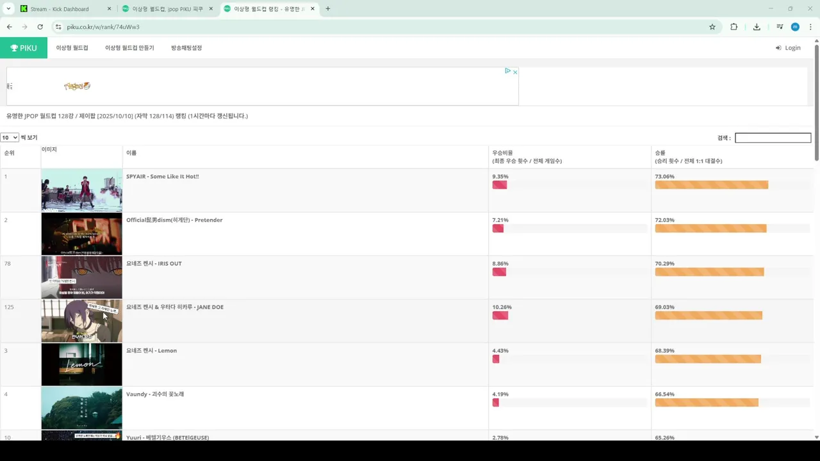Sort by 순위 column header
The height and width of the screenshot is (461, 820).
[x=20, y=157]
